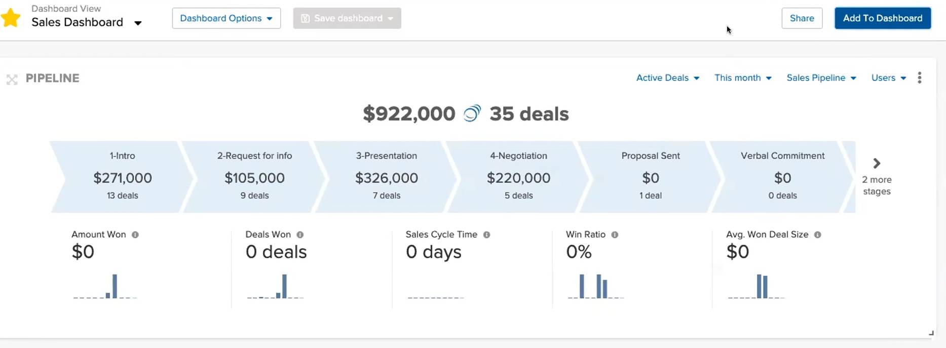
Task: Click the Sales Cycle Time sparkline chart
Action: point(436,297)
